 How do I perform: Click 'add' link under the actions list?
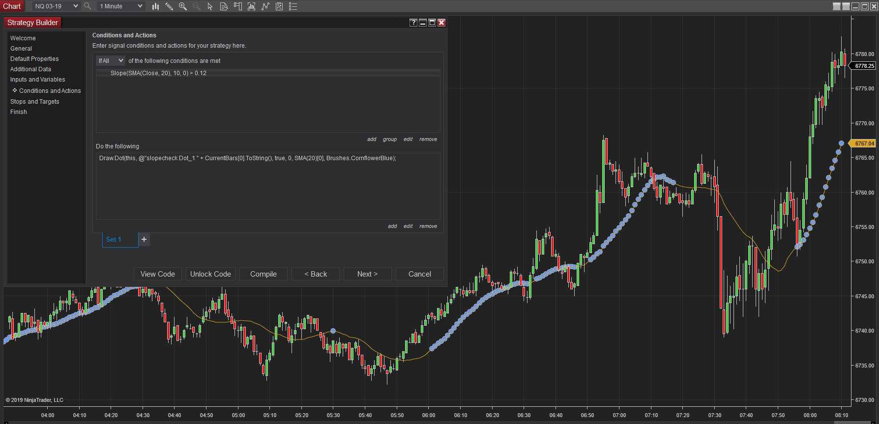(x=392, y=226)
